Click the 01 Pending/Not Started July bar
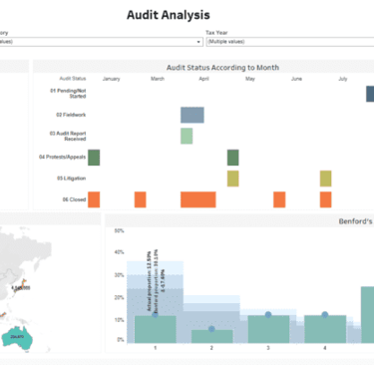 pos(370,94)
